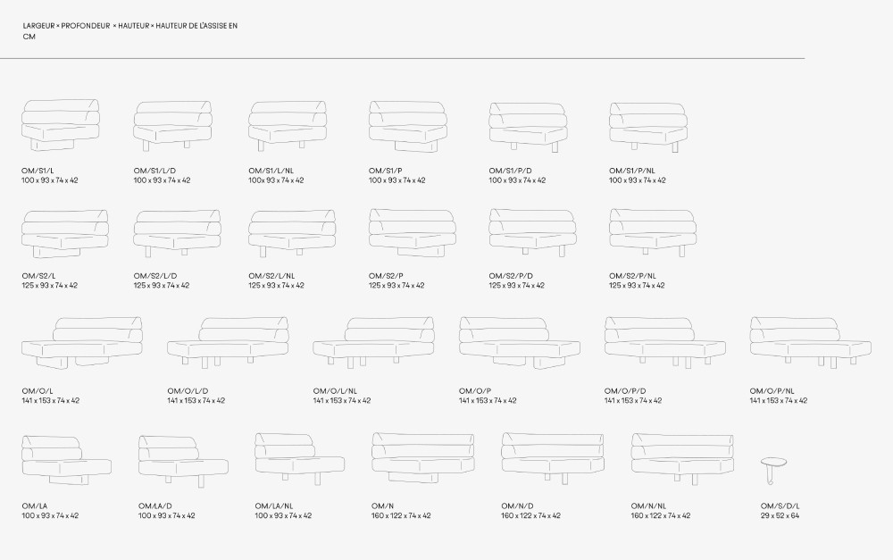Open the OM/O/L/NL chaise thumbnail
Image resolution: width=893 pixels, height=560 pixels.
(373, 341)
